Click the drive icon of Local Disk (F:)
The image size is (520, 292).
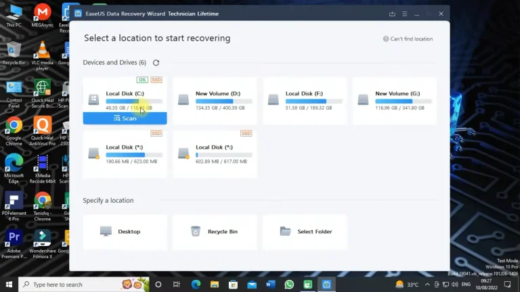coord(274,99)
